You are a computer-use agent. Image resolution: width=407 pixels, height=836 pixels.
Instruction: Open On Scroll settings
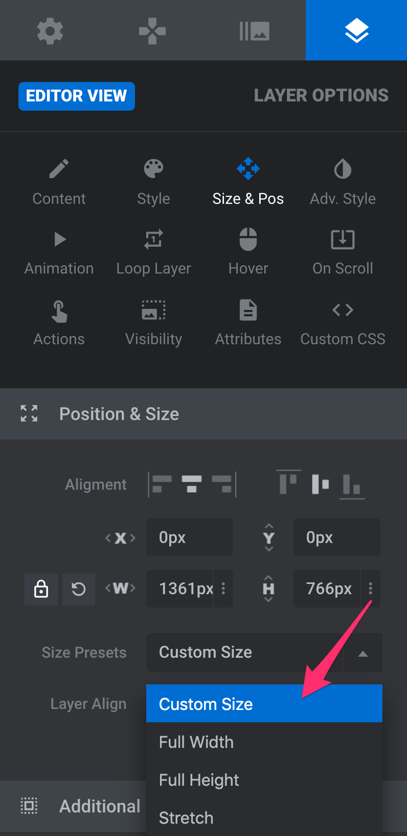tap(343, 253)
